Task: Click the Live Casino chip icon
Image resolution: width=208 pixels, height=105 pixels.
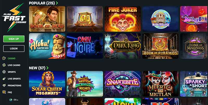Action: (4, 65)
